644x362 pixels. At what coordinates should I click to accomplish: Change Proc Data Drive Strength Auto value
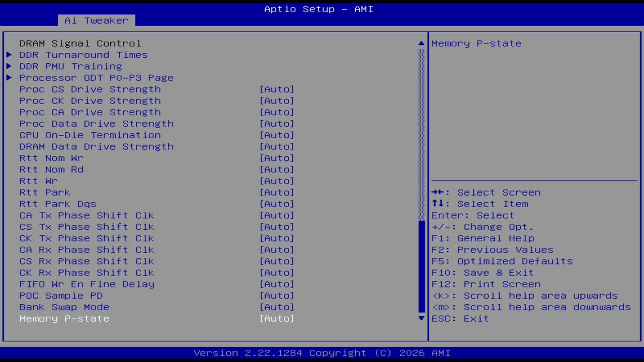277,124
